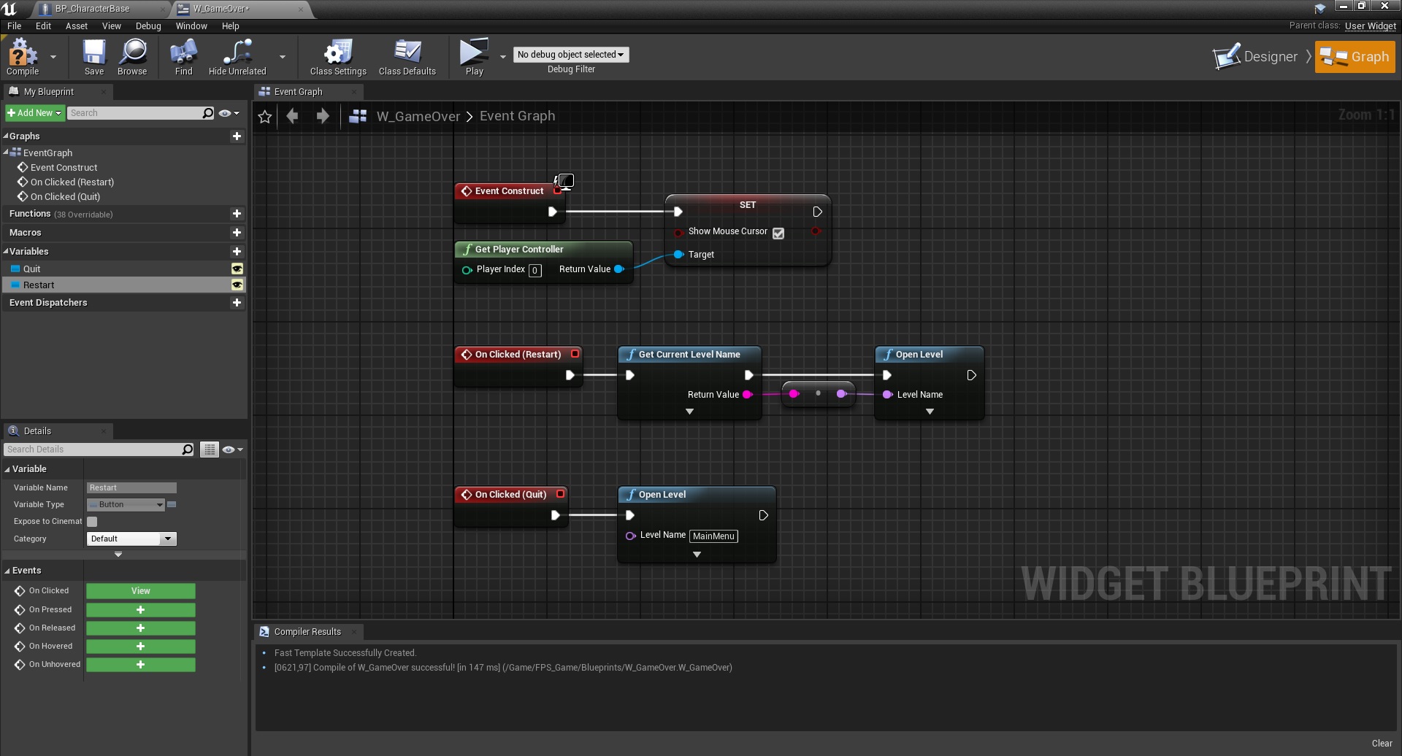
Task: Open the debug object selection dropdown
Action: click(570, 55)
